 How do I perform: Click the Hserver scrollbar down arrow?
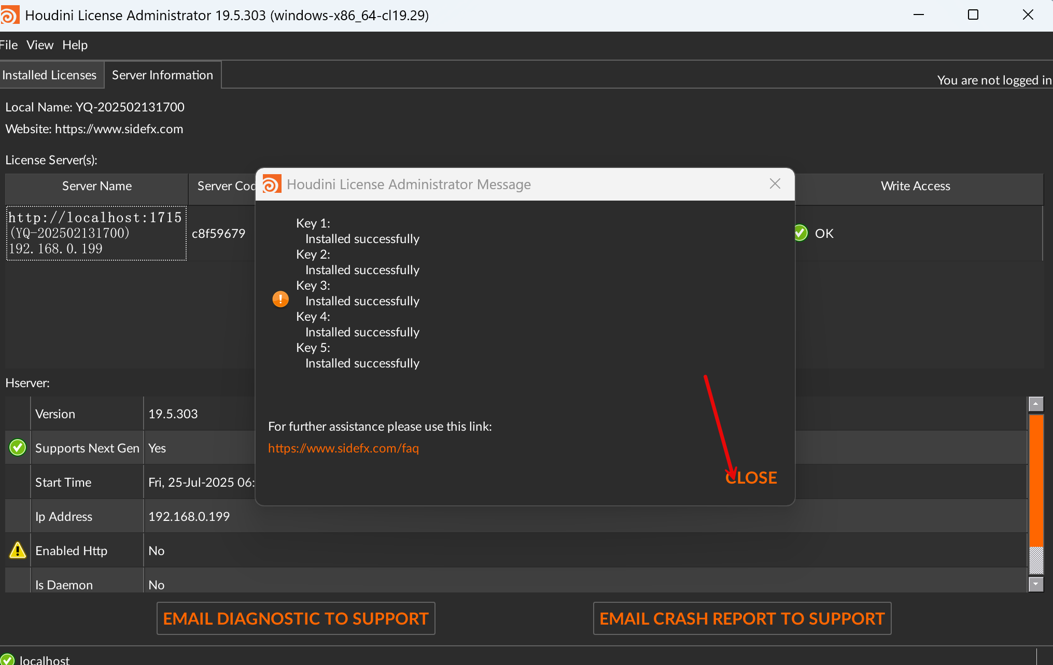(x=1035, y=584)
